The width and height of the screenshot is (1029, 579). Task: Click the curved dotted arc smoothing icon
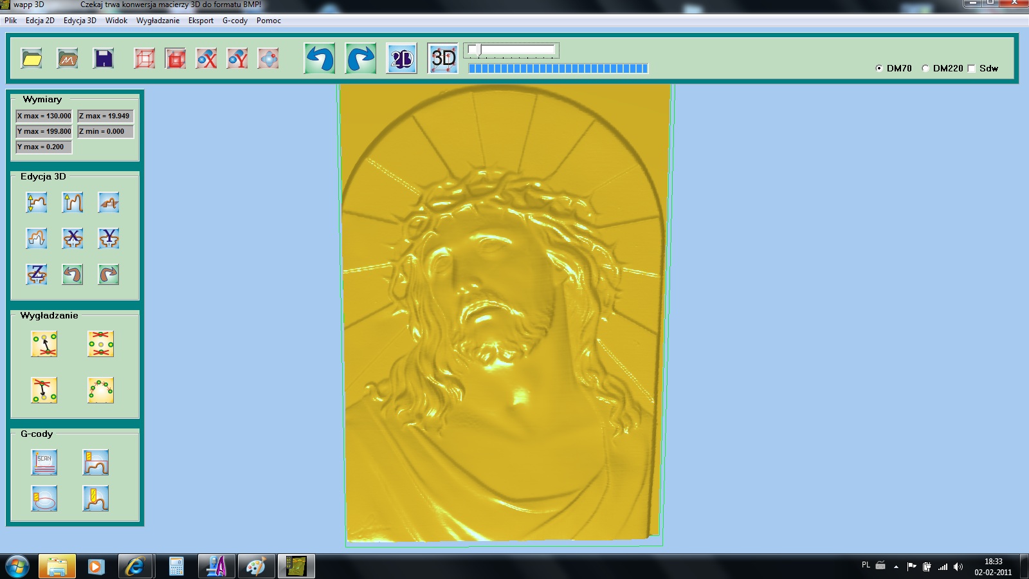[101, 391]
